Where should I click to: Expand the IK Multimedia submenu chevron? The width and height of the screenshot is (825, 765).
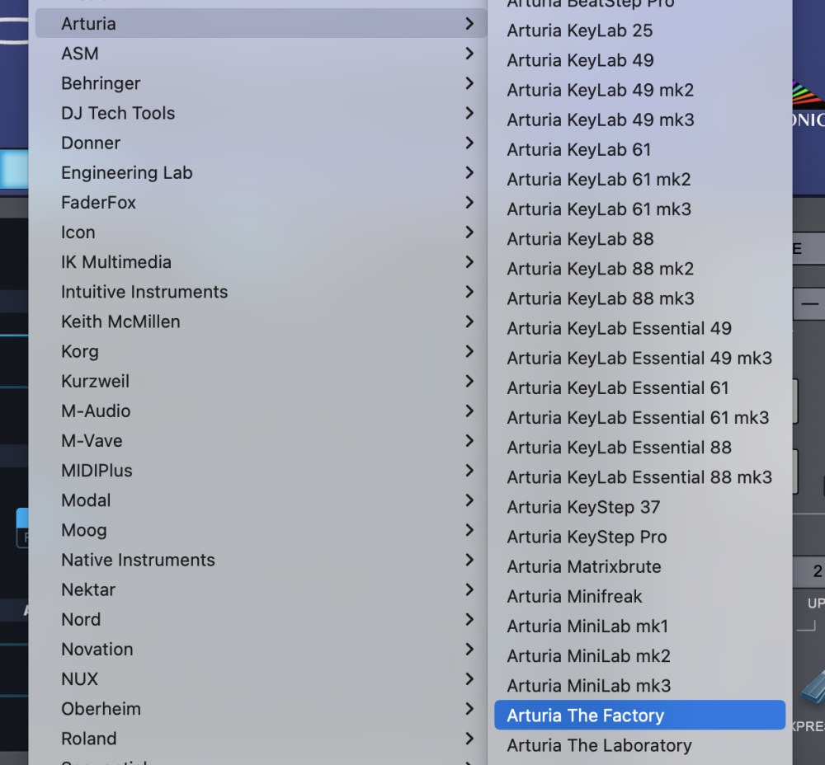pos(469,262)
